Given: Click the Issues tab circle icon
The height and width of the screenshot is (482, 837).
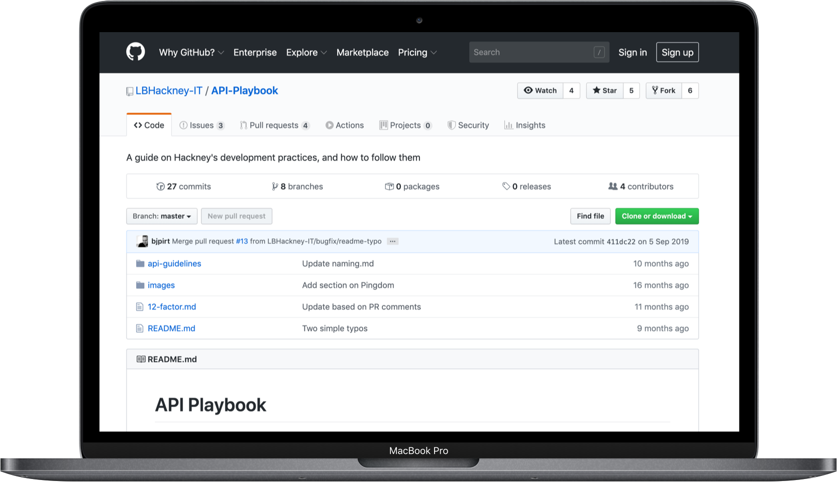Looking at the screenshot, I should [x=183, y=126].
